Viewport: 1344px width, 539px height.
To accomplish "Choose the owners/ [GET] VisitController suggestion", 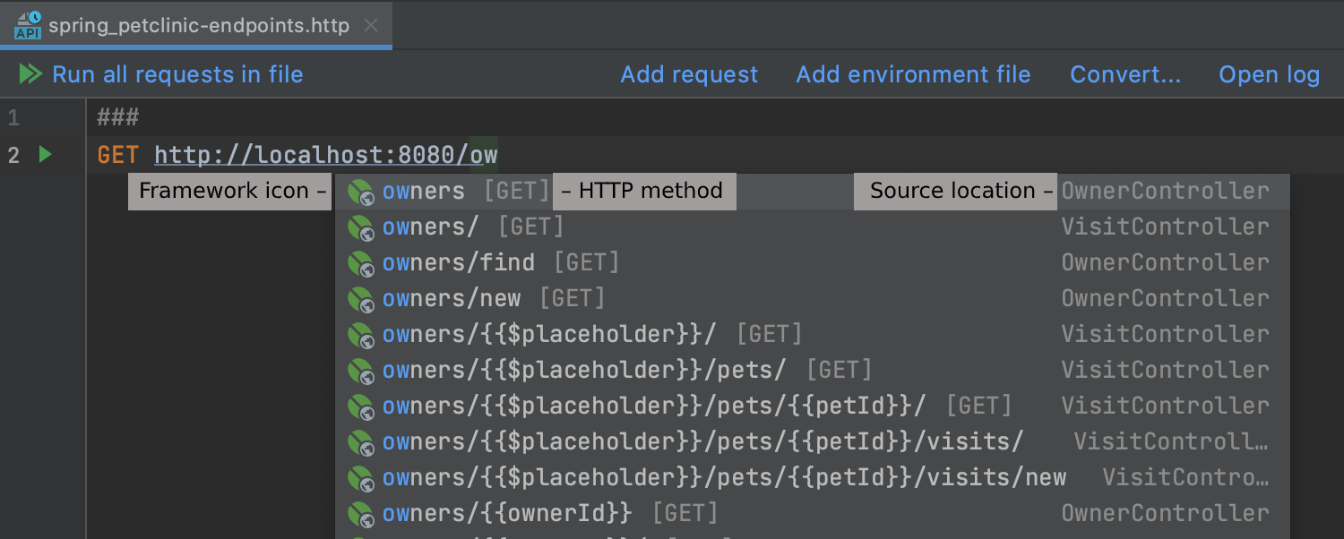I will pos(813,227).
